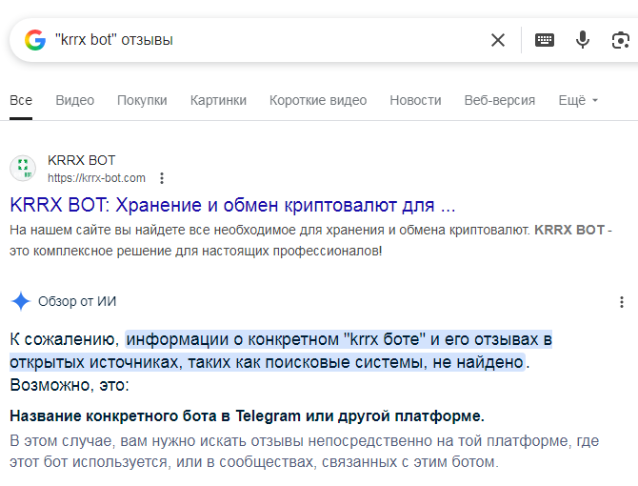Click the Google logo in search bar
638x486 pixels.
click(35, 40)
